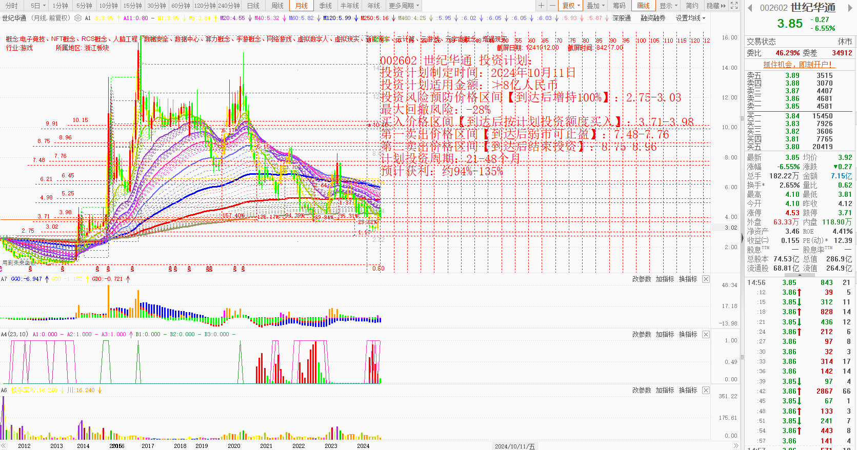857x450 pixels.
Task: Click the scroll-left arrows at chart bottom
Action: click(x=5, y=446)
